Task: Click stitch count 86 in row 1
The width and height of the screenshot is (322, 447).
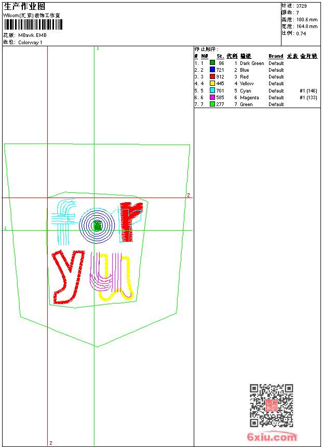Action: coord(221,63)
